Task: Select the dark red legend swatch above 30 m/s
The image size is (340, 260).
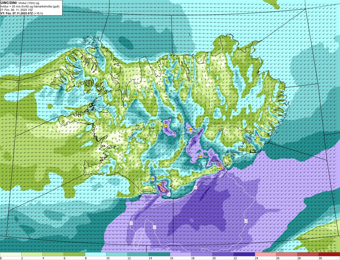Action: [x=329, y=254]
